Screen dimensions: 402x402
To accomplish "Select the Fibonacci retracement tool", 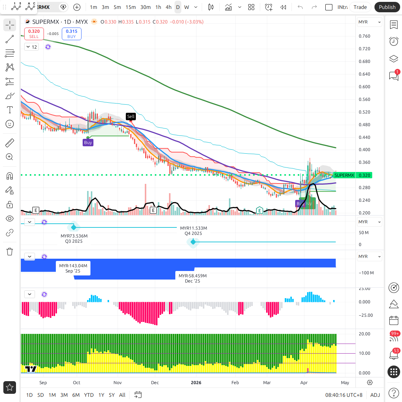I will click(10, 53).
